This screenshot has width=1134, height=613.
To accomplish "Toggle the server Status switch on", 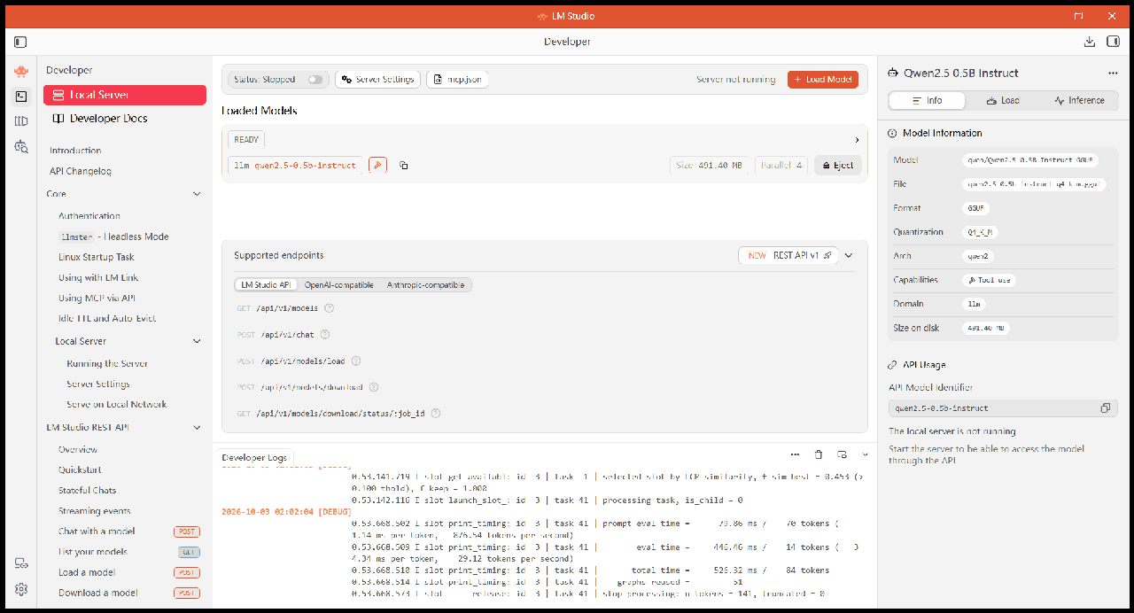I will [x=315, y=80].
